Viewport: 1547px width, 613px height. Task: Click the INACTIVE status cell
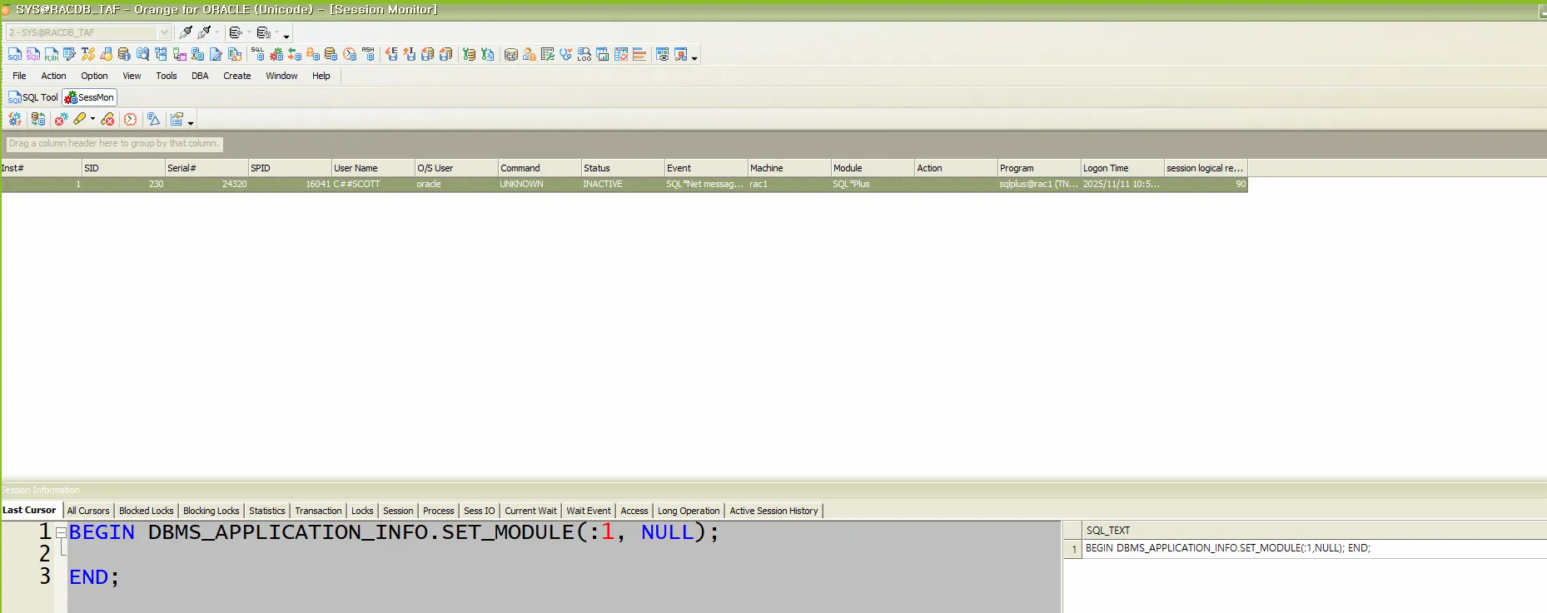click(623, 185)
